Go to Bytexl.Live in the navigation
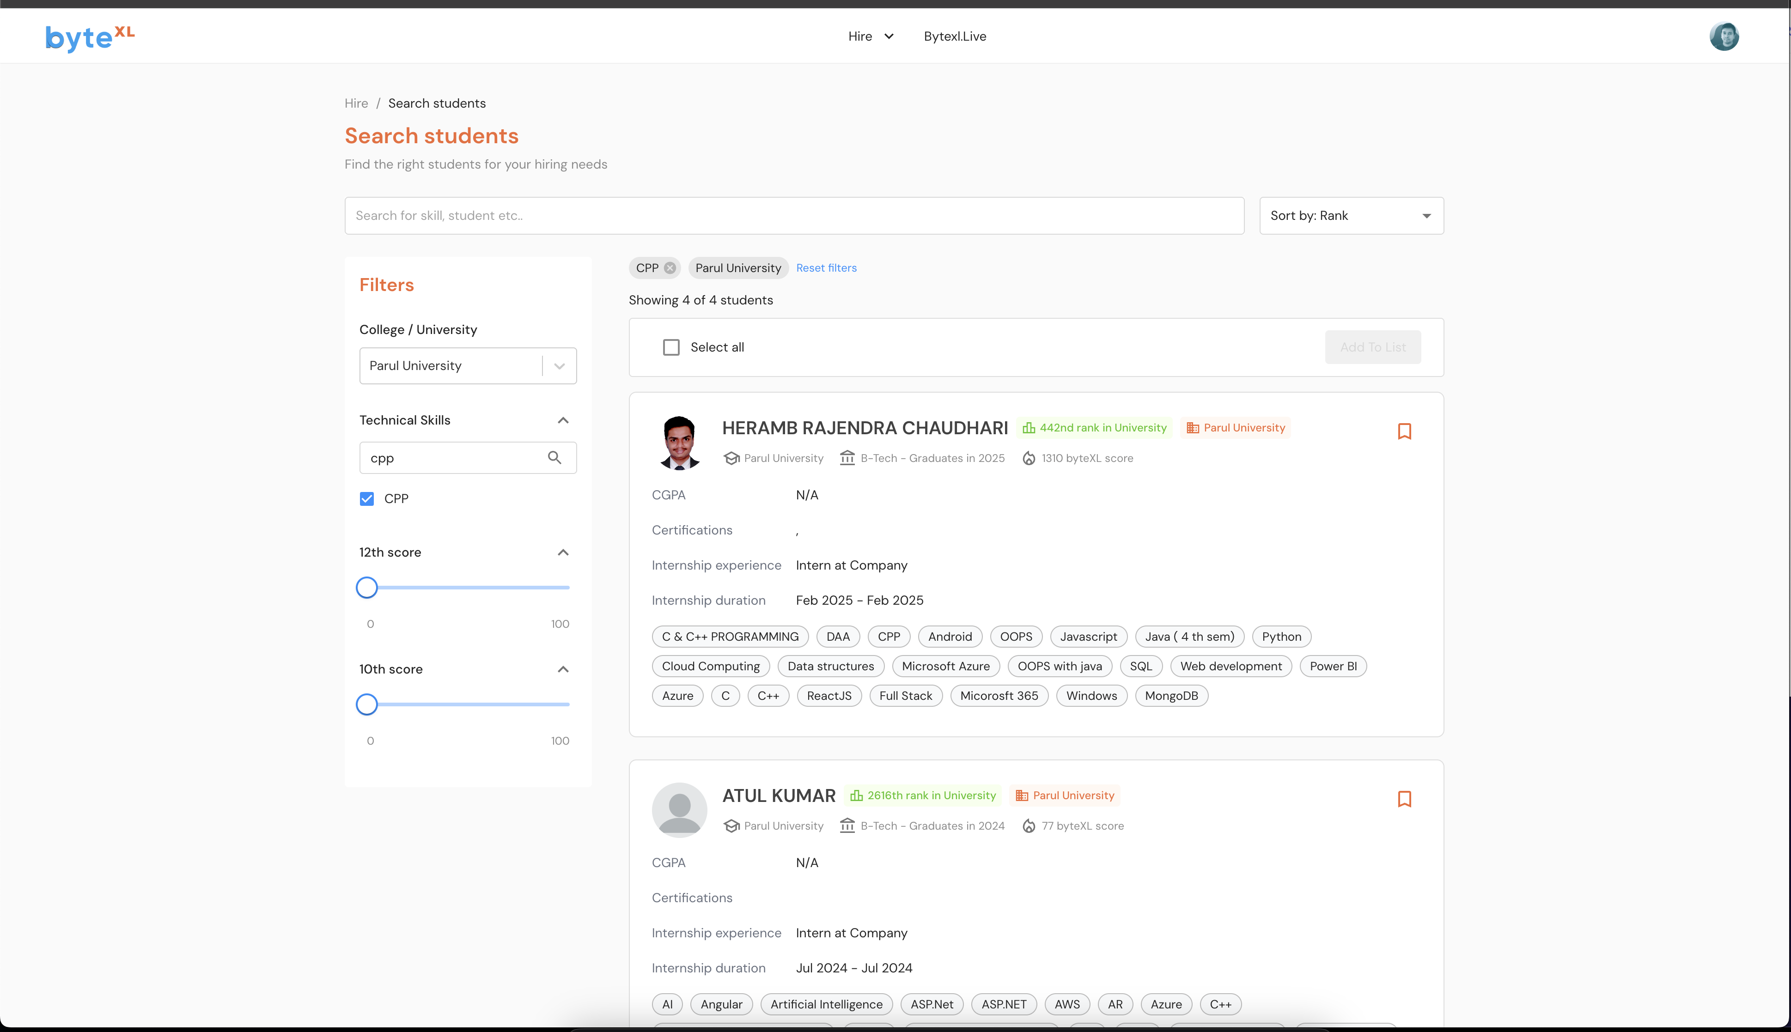 click(955, 36)
